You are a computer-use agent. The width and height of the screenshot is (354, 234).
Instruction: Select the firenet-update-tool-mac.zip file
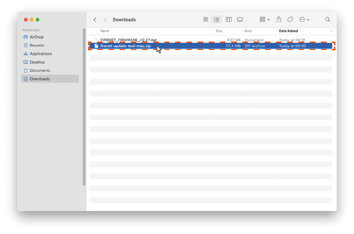(211, 46)
